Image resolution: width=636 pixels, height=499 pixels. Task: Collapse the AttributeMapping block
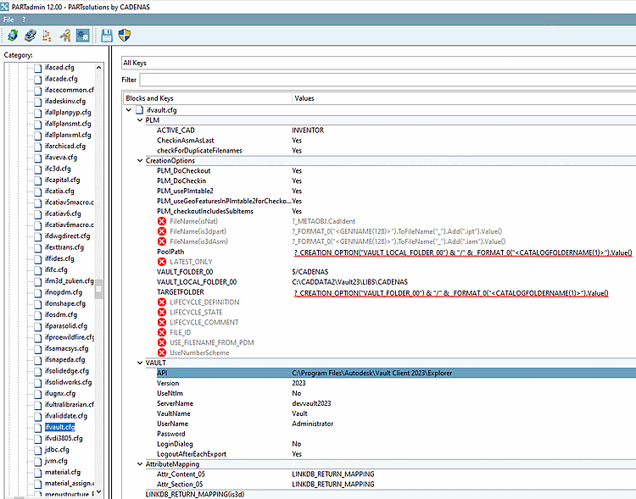(140, 464)
